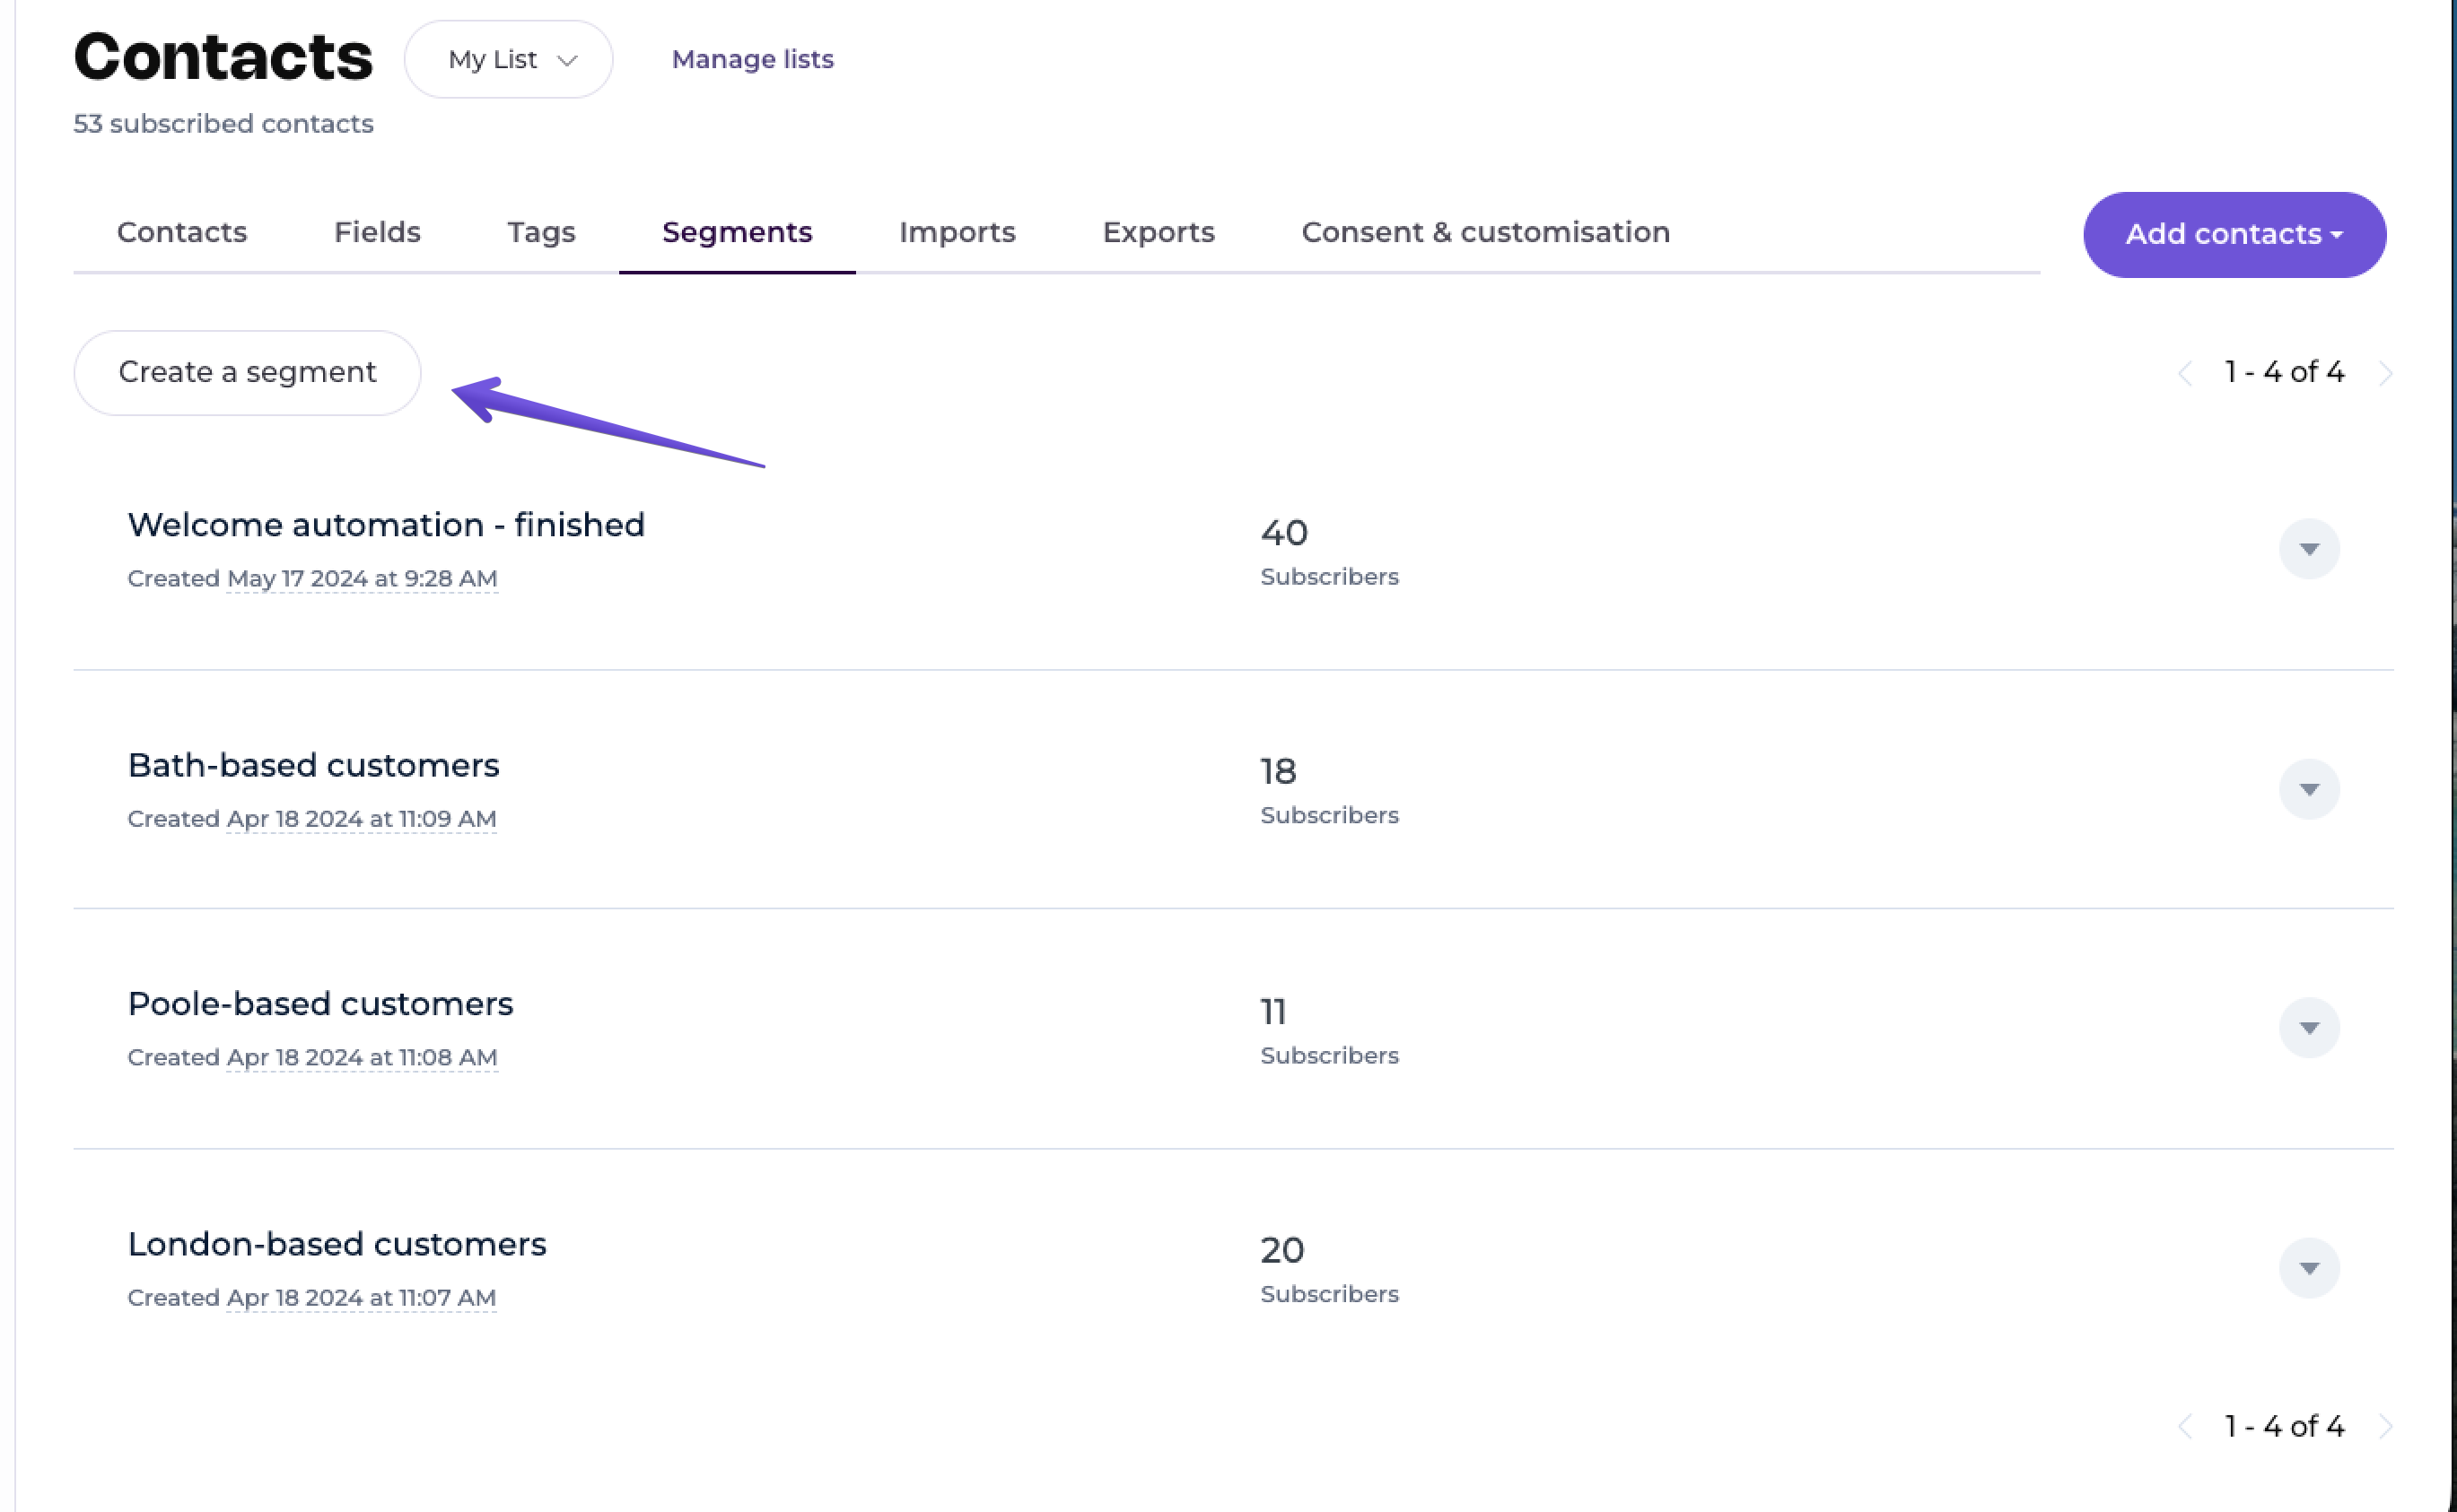Open Welcome automation - finished segment
2457x1512 pixels.
385,525
